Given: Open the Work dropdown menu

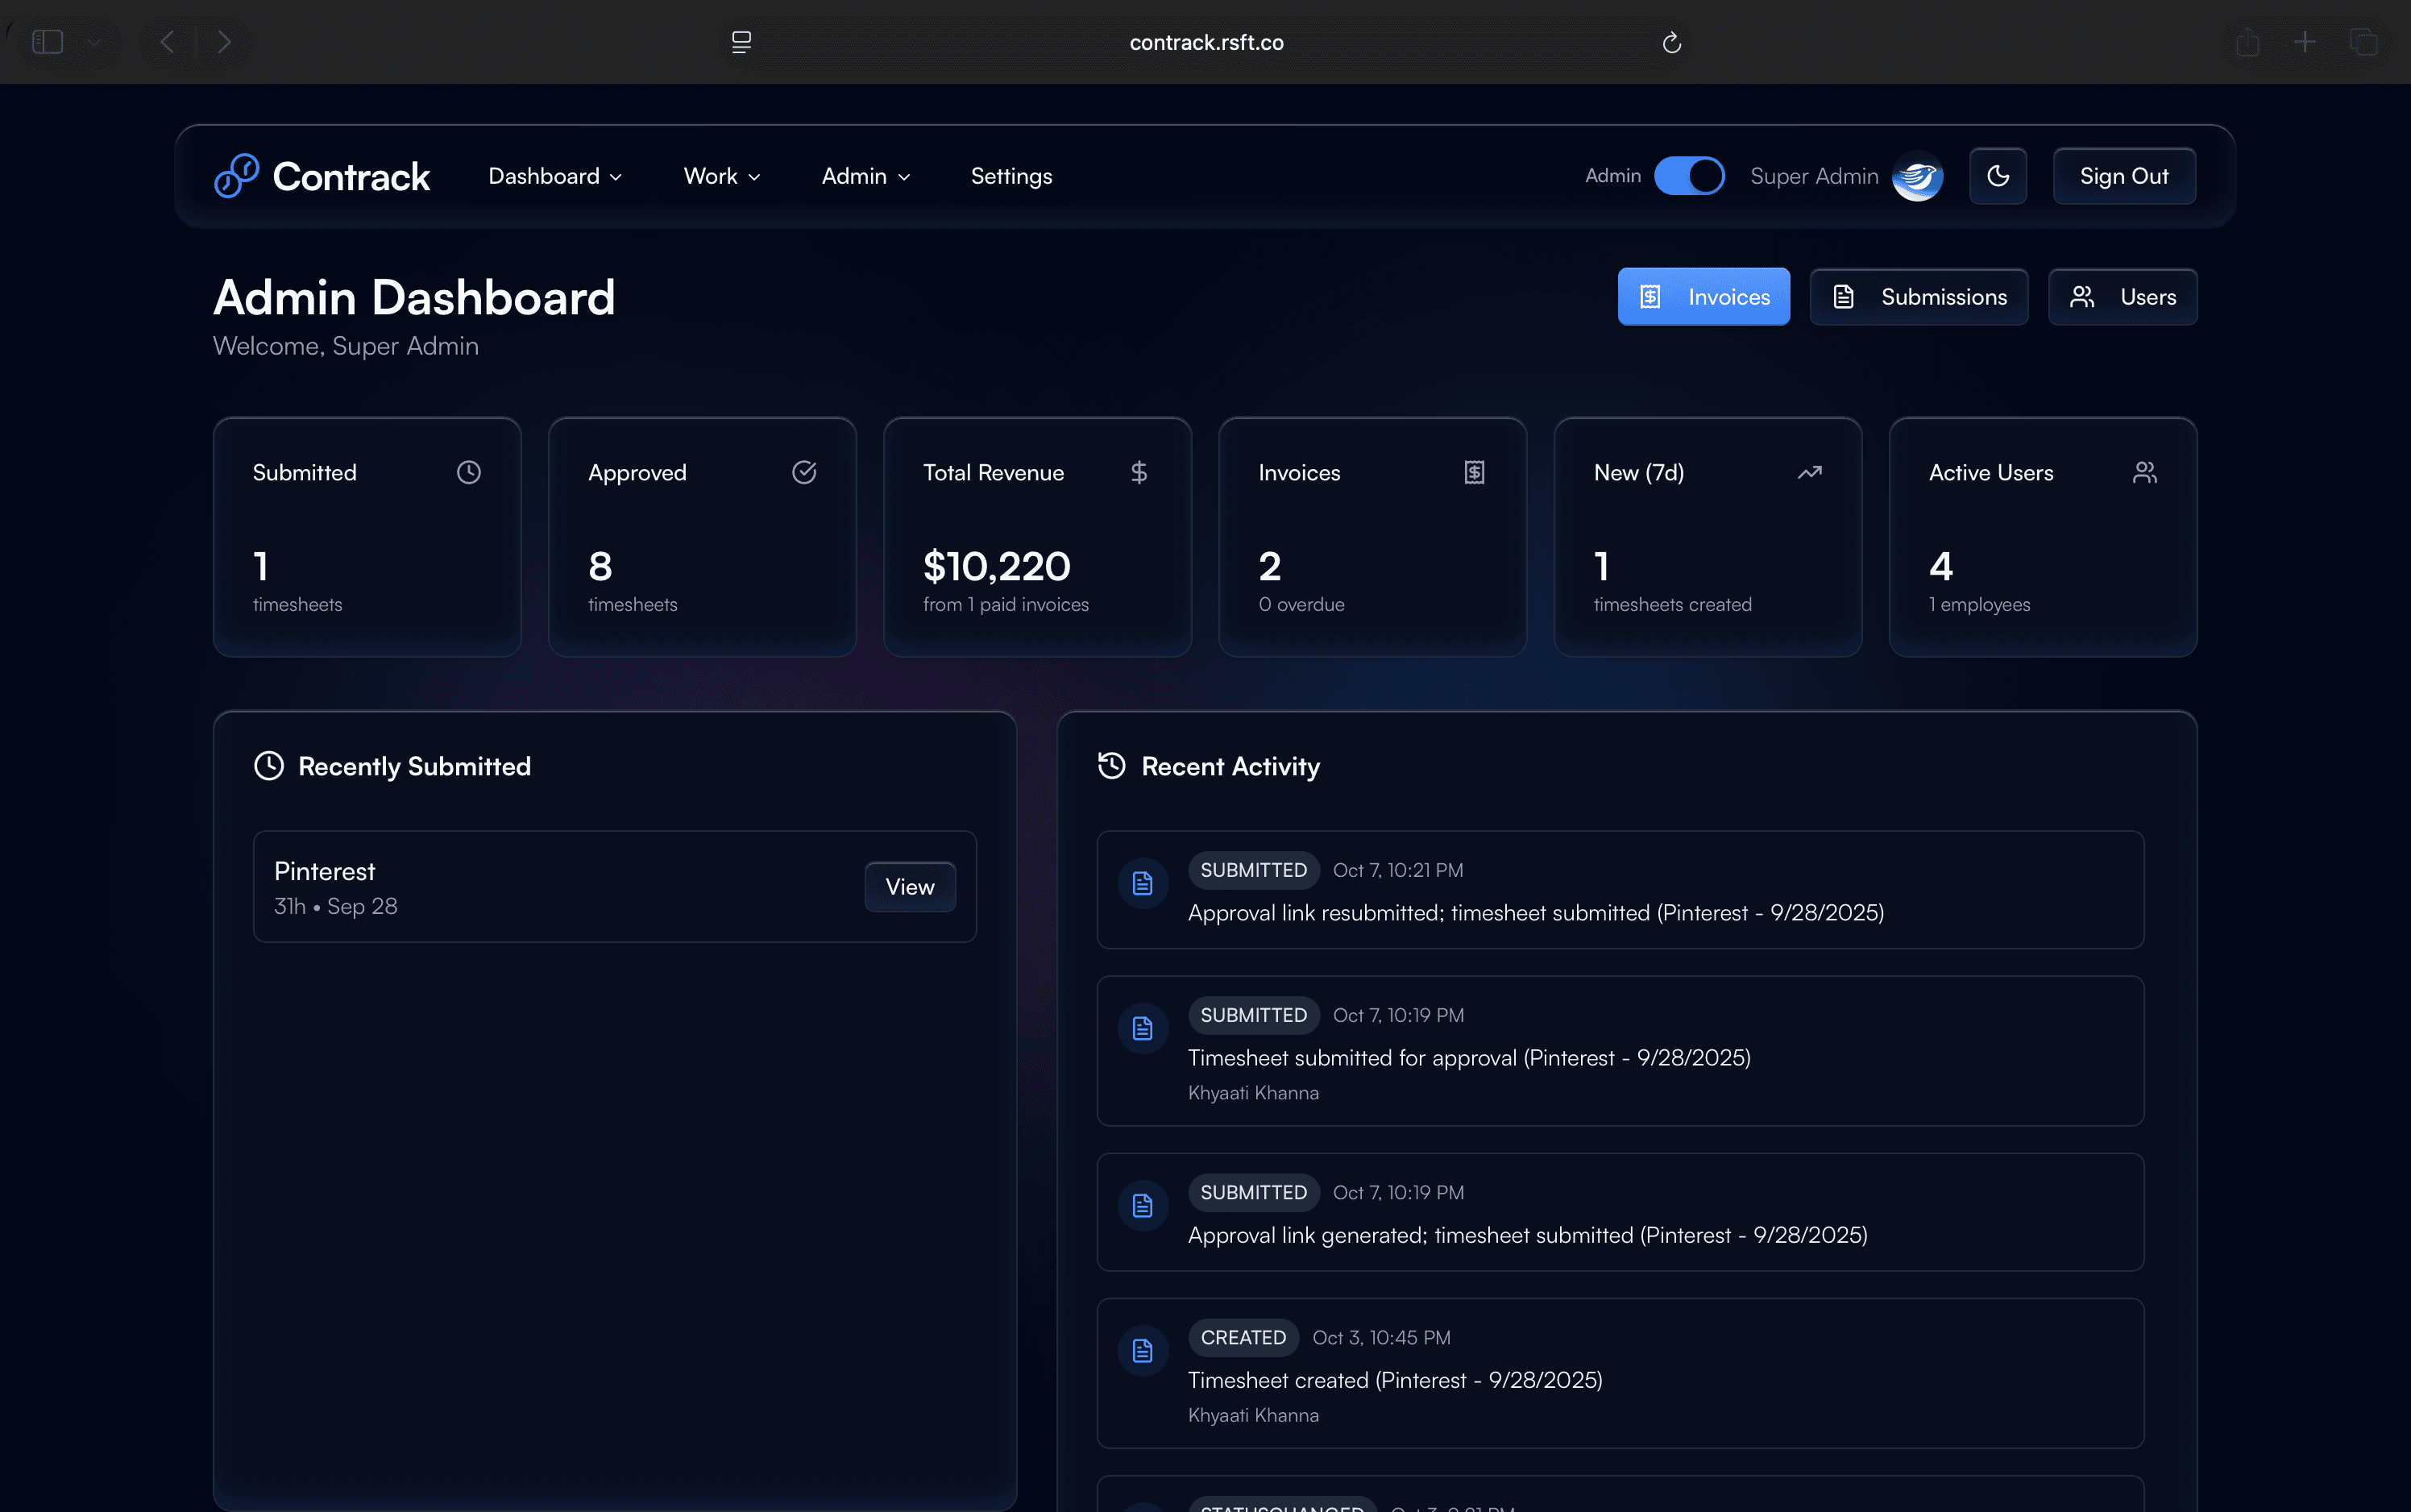Looking at the screenshot, I should [722, 176].
